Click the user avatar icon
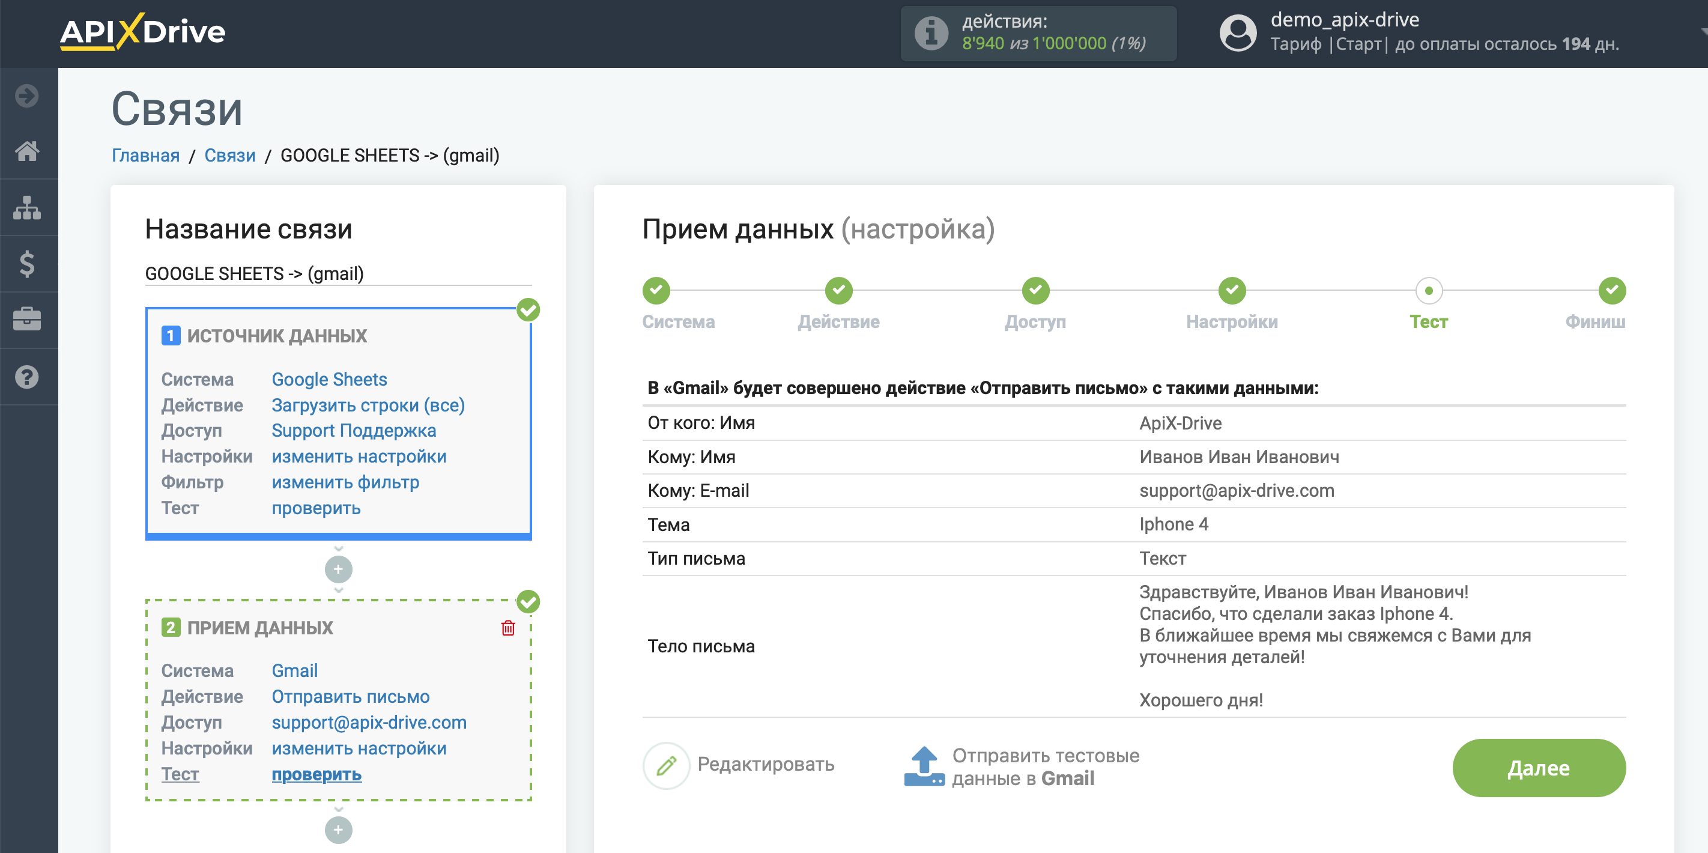Screen dimensions: 1708x853 point(1237,32)
